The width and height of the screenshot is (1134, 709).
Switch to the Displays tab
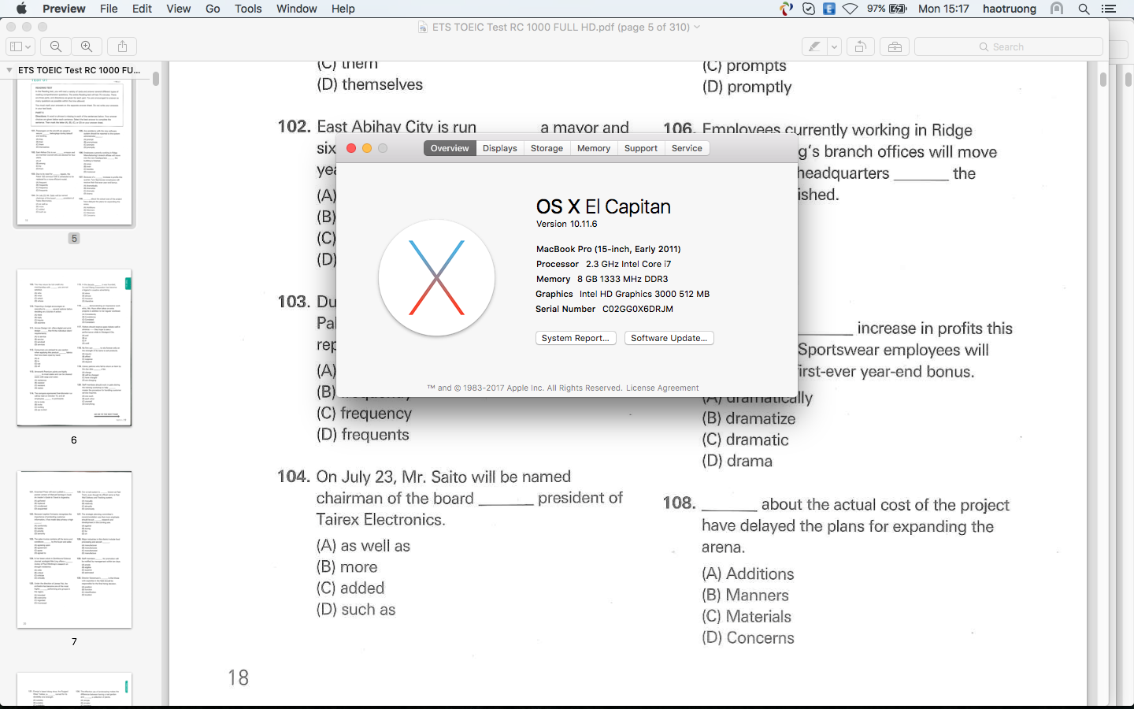(x=500, y=148)
